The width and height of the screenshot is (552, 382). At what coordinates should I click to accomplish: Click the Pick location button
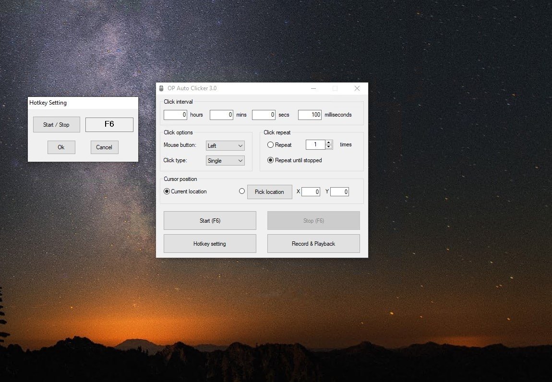click(x=269, y=192)
